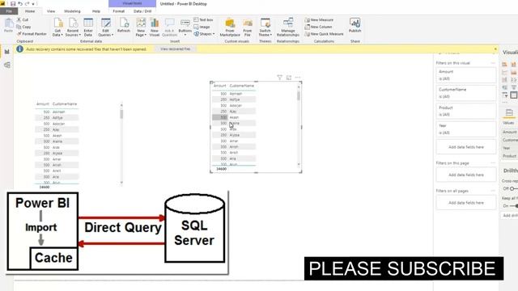Click From Marketplace custom visuals icon

[230, 27]
